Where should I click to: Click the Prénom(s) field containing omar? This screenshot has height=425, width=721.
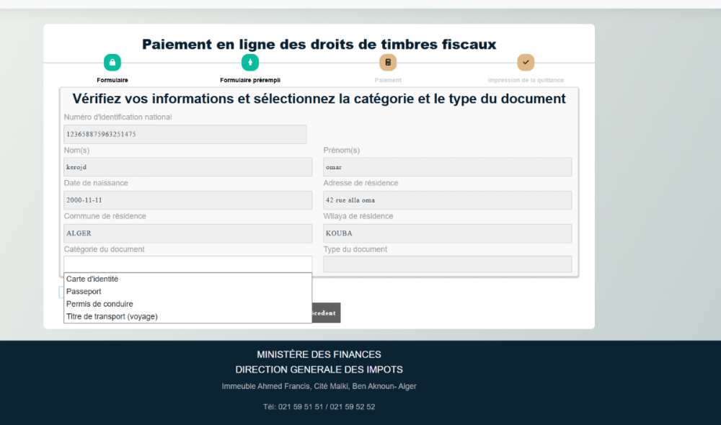[447, 167]
